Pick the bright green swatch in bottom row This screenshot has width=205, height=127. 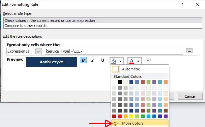[143, 116]
